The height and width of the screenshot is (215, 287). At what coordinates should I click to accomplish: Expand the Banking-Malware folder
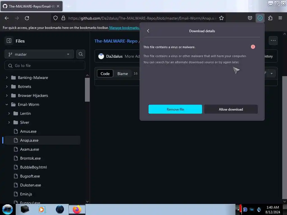click(x=7, y=78)
